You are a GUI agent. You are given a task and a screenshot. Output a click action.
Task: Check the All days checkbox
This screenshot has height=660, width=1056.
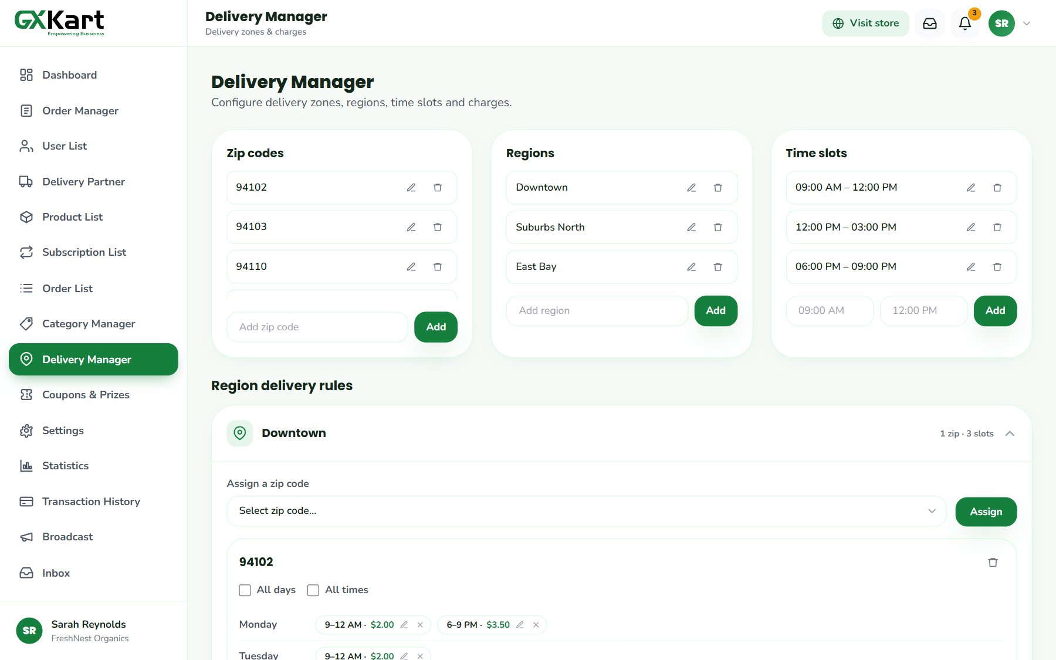tap(245, 590)
